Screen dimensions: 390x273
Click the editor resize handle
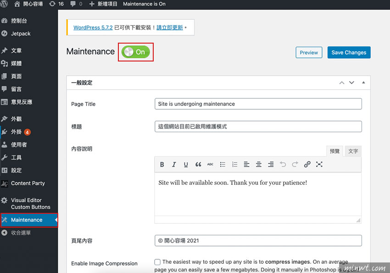(358, 220)
